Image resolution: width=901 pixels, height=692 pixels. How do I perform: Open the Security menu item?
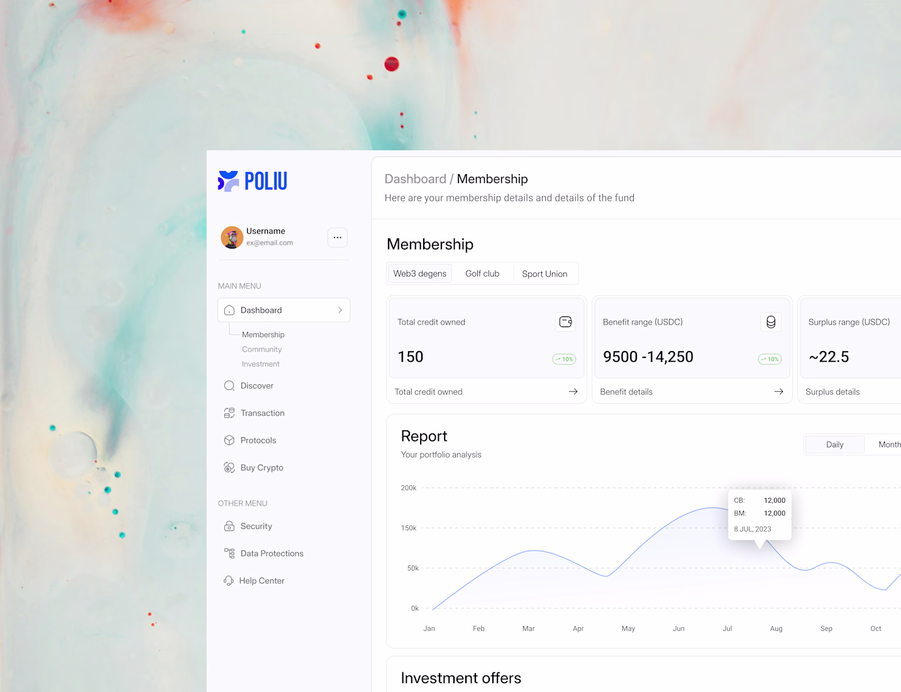pyautogui.click(x=256, y=526)
